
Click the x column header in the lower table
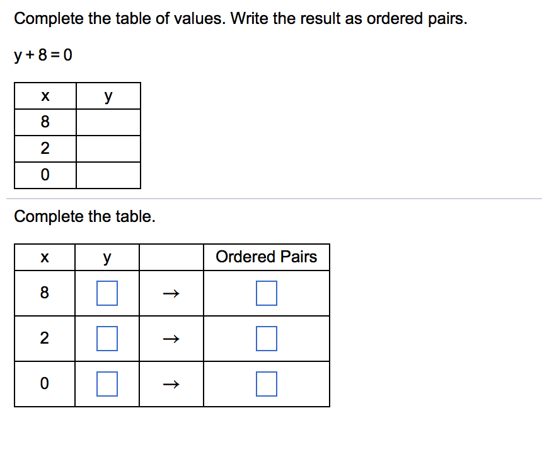[44, 257]
